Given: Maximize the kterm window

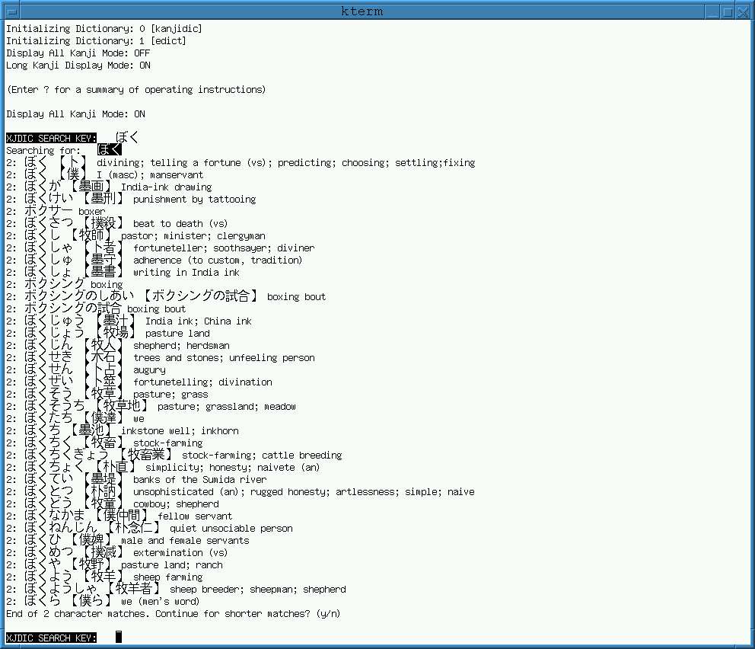Looking at the screenshot, I should tap(728, 11).
